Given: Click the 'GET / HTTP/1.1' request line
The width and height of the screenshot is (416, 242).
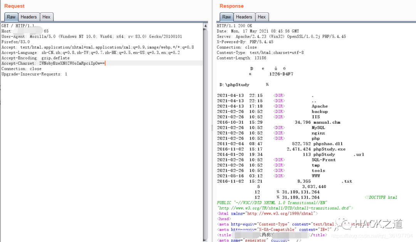Looking at the screenshot, I should coord(18,26).
